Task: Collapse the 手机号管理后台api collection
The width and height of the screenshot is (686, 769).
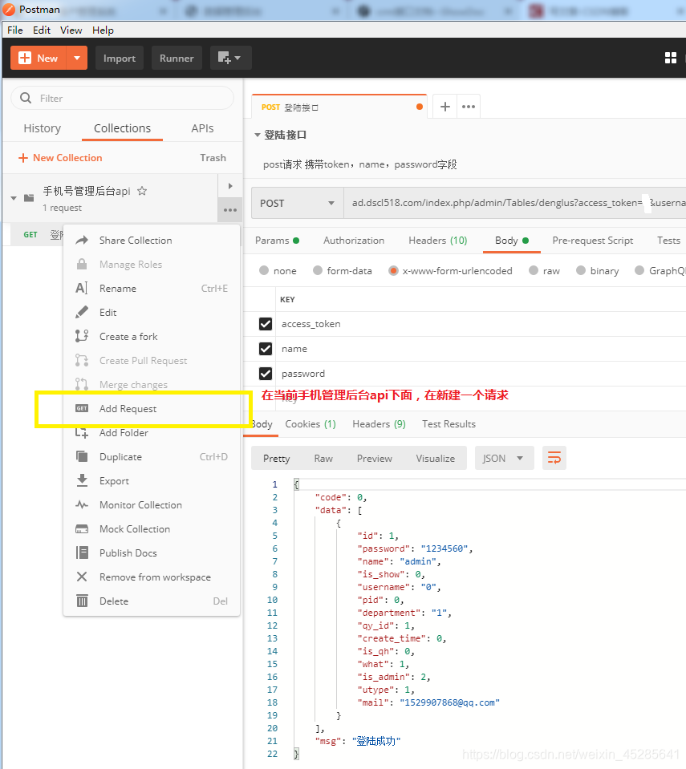Action: (x=14, y=198)
